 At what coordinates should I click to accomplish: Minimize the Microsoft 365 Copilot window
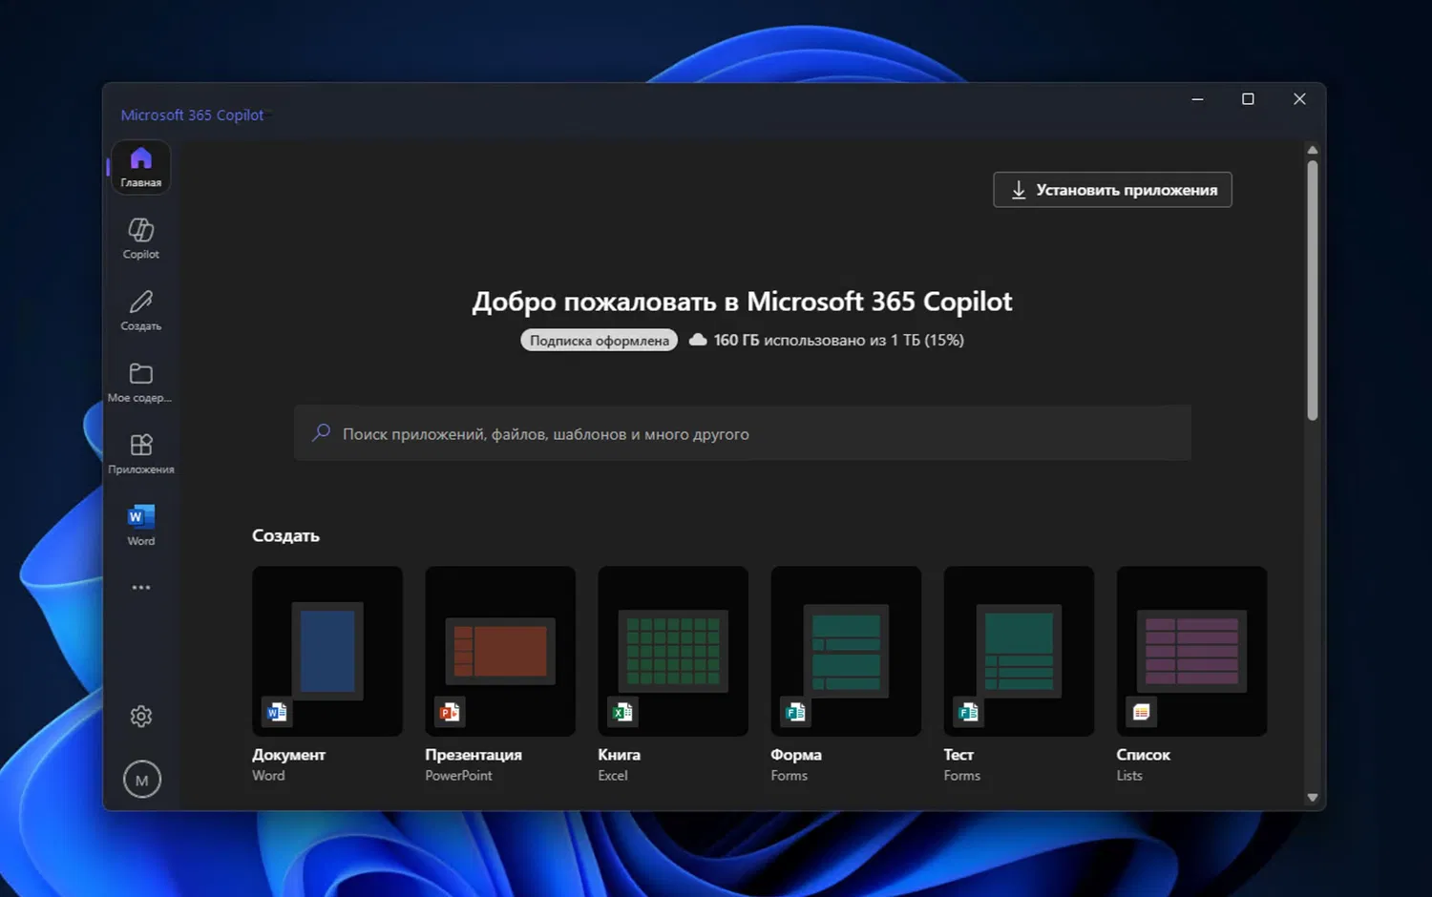coord(1197,99)
